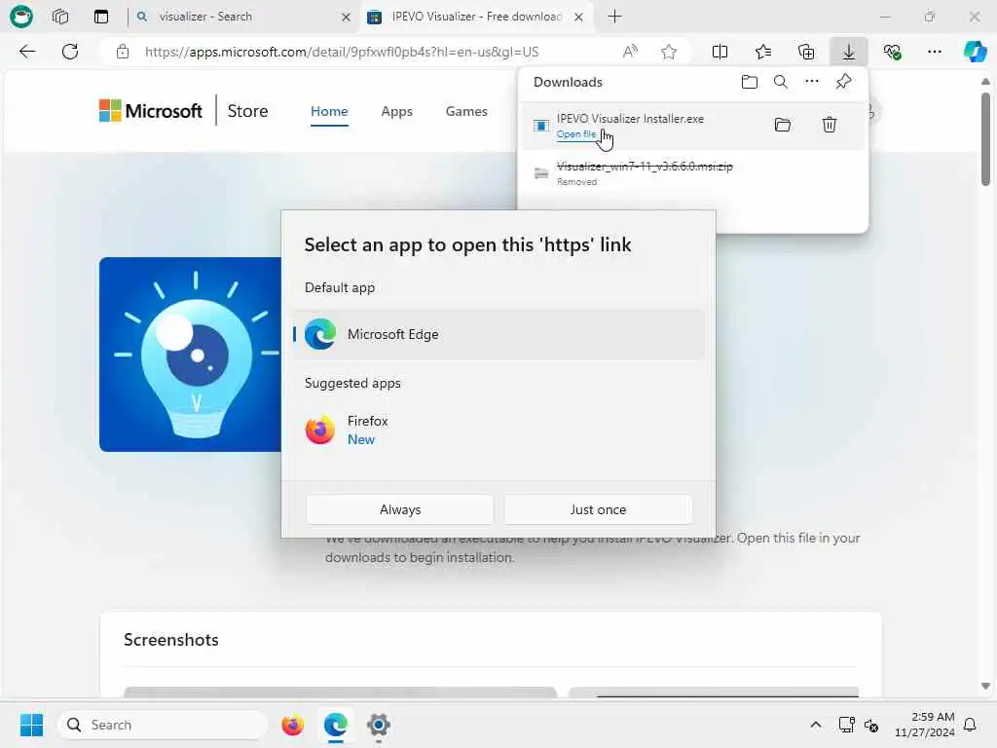Click the Store link
The image size is (997, 748).
(x=247, y=111)
